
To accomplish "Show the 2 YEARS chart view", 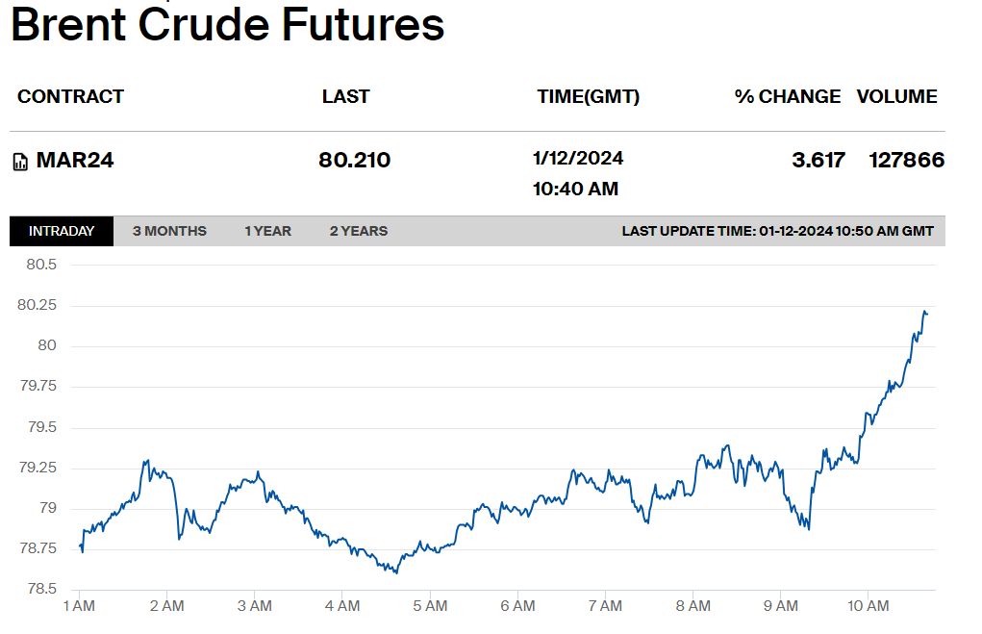I will coord(358,231).
